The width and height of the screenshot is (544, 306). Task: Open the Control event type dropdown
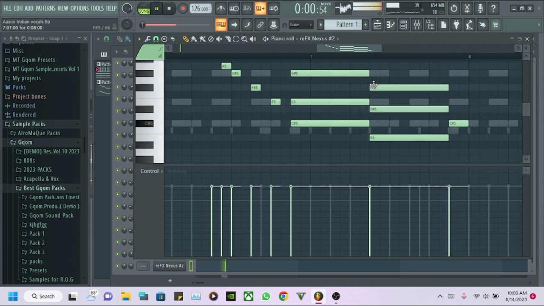coord(152,171)
